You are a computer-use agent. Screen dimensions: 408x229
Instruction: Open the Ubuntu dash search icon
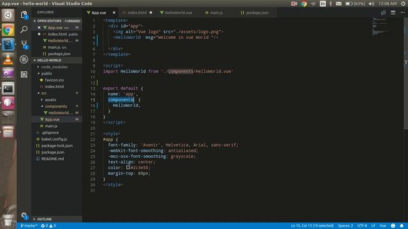point(8,15)
